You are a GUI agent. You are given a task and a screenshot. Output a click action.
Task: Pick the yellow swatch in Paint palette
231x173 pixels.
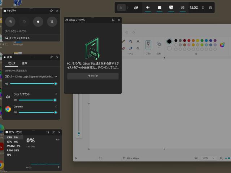coord(198,40)
